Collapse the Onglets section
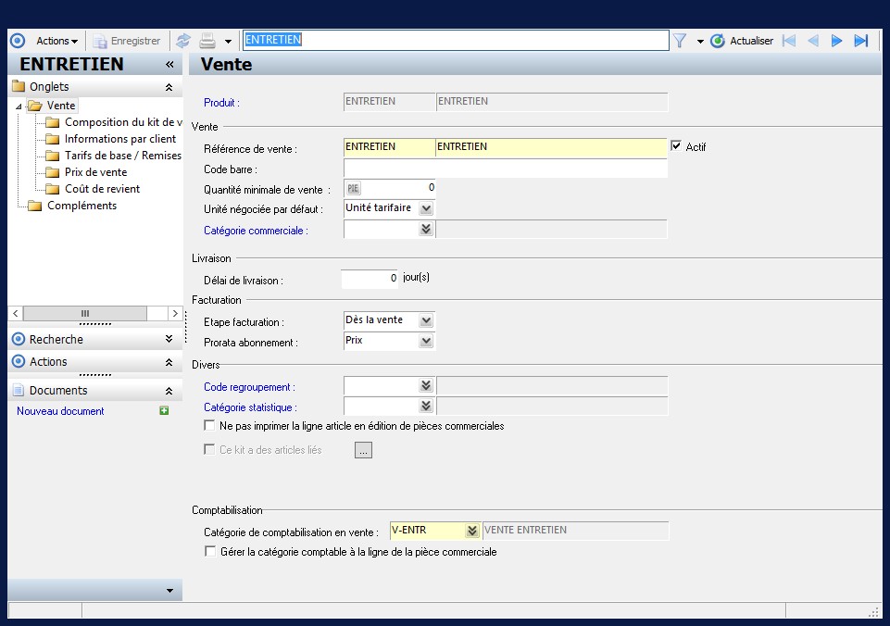890x626 pixels. pos(169,87)
